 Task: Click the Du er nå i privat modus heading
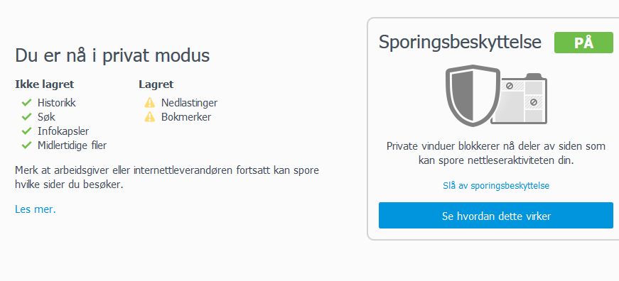(x=112, y=55)
